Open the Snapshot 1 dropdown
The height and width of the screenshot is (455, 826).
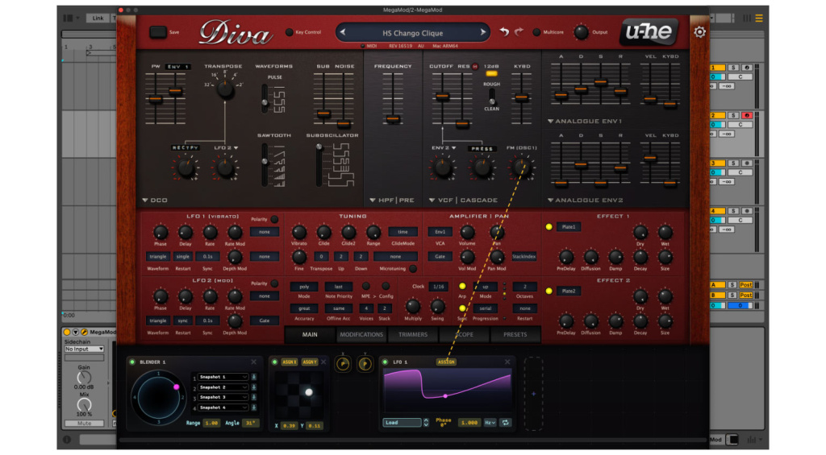tap(223, 377)
